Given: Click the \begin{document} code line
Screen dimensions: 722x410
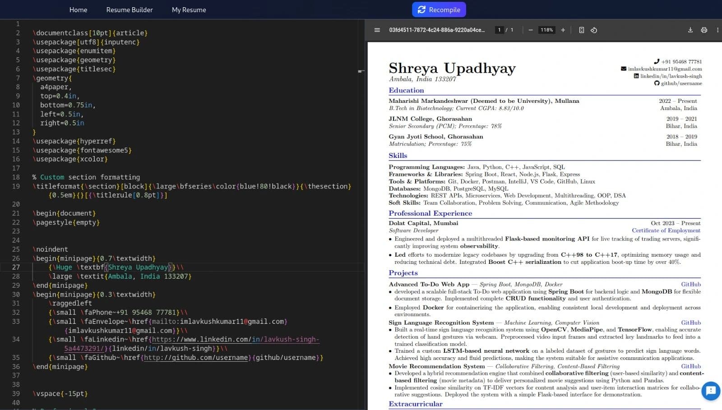Looking at the screenshot, I should (64, 213).
